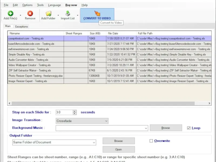Disable the Loop checkbox

tap(189, 128)
